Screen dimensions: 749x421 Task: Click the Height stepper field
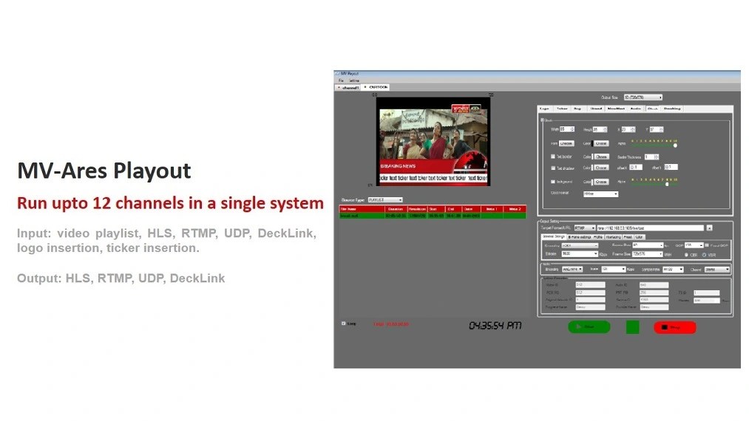click(x=600, y=129)
